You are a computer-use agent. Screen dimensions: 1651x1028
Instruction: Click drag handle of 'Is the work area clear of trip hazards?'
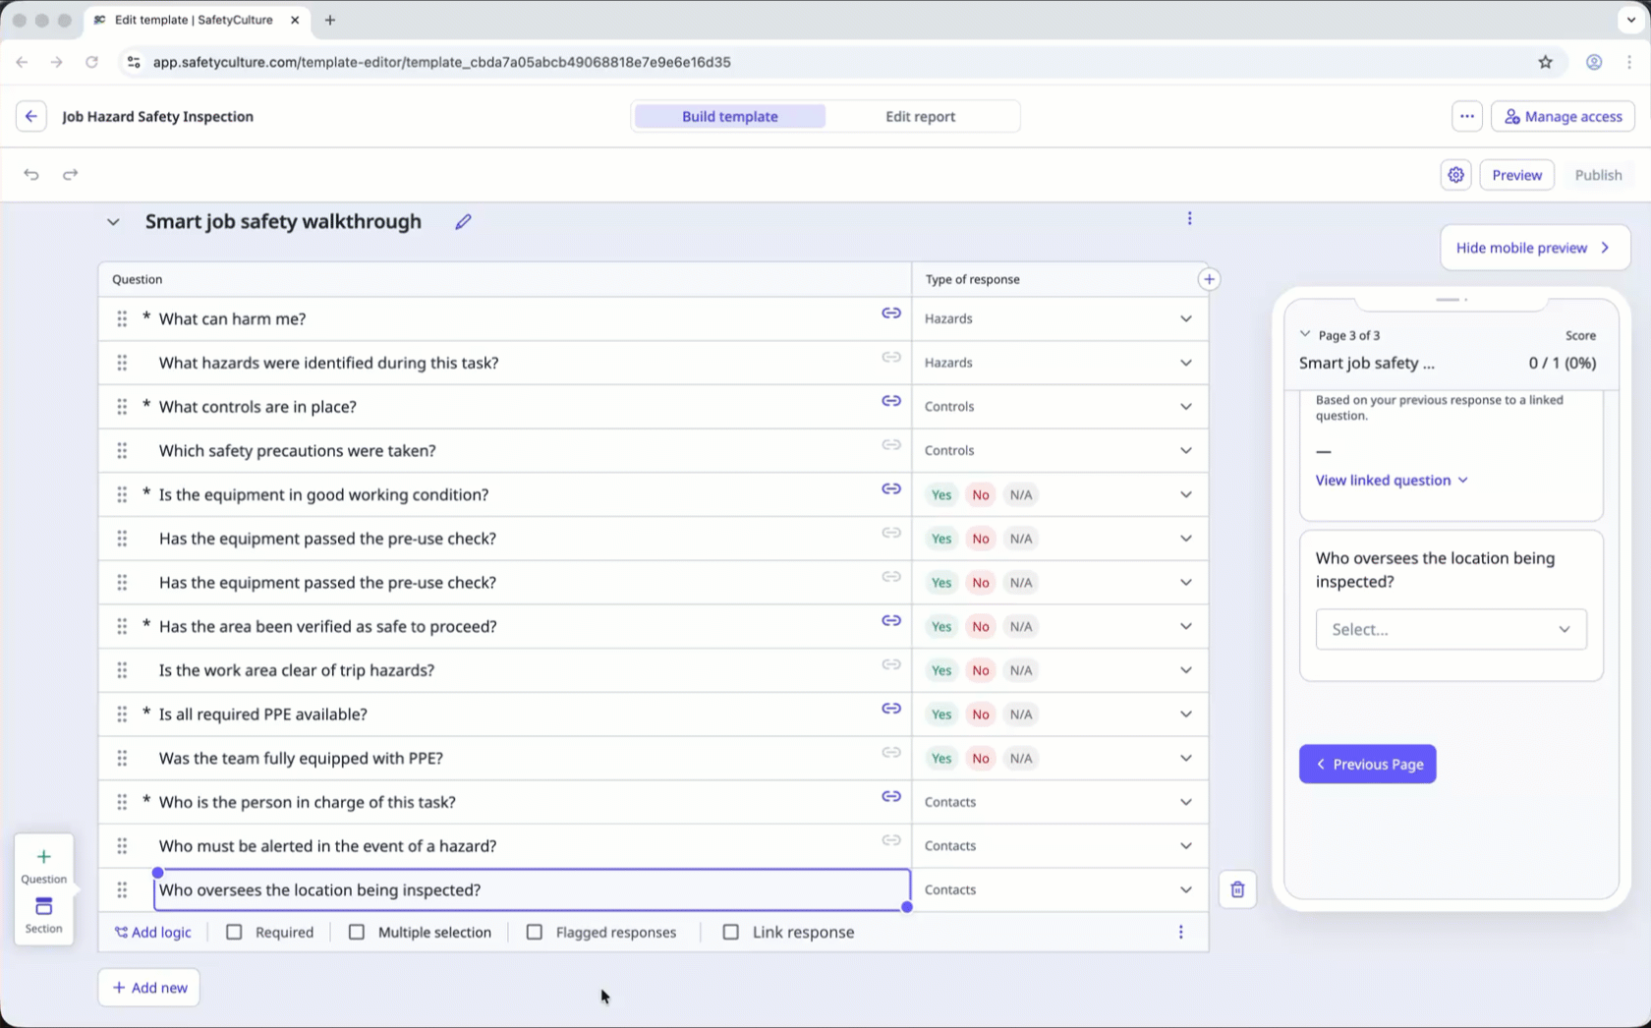point(122,670)
